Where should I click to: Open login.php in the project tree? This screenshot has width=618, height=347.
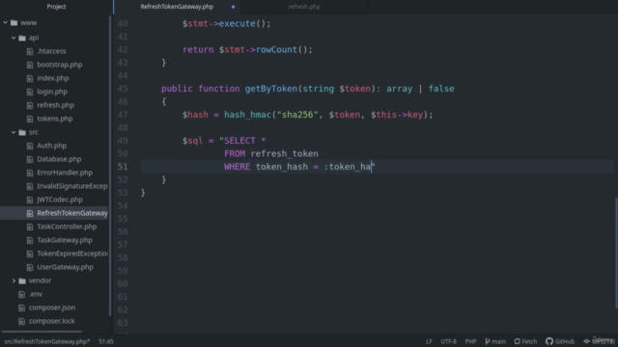(52, 92)
